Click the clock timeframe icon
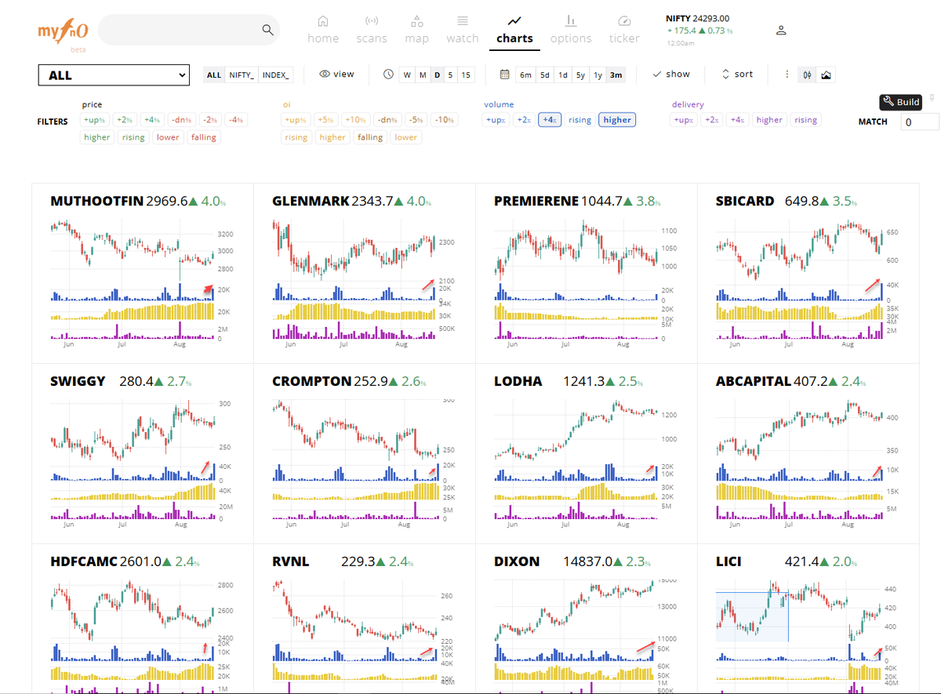The width and height of the screenshot is (941, 694). pyautogui.click(x=388, y=74)
